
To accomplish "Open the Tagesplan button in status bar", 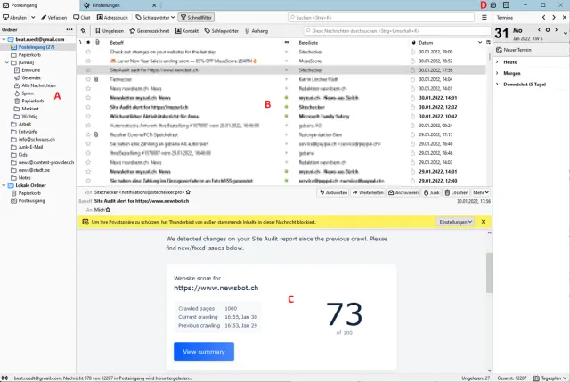I will pyautogui.click(x=550, y=378).
